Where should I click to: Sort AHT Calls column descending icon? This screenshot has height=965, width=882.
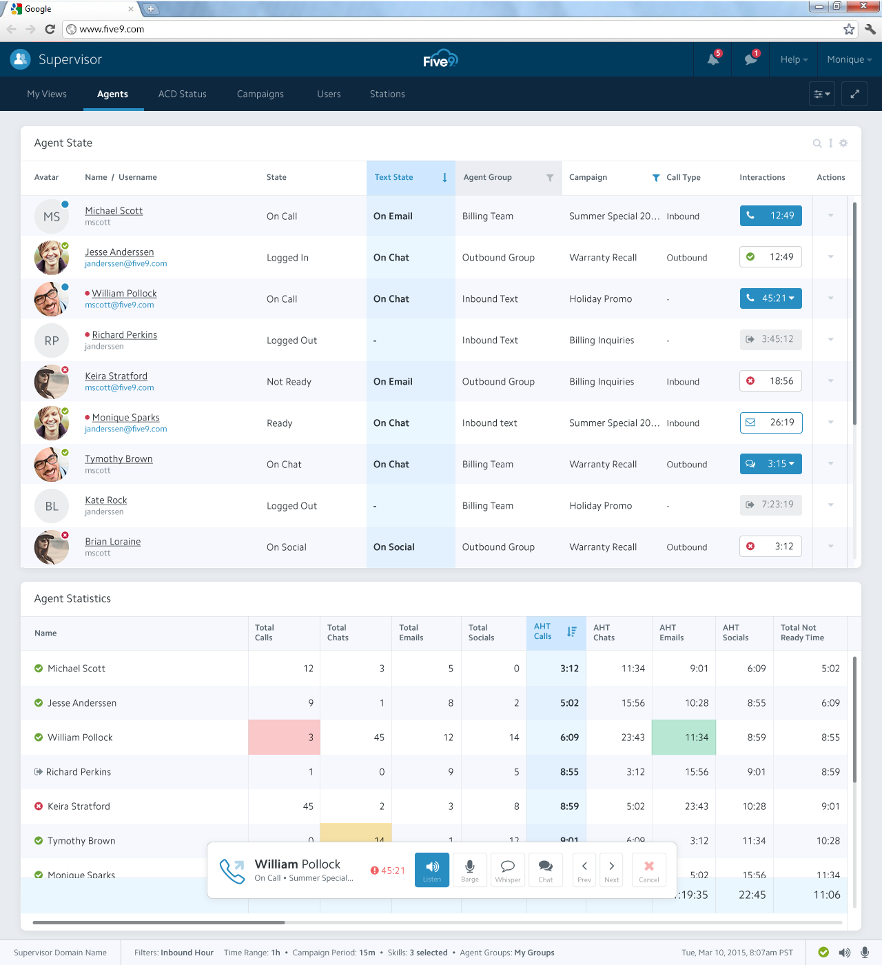click(x=572, y=631)
